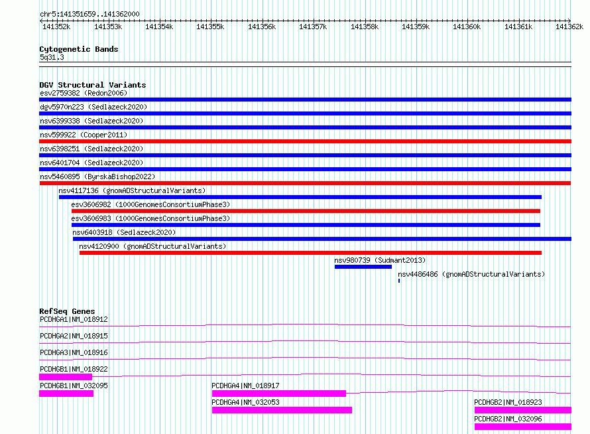Image resolution: width=590 pixels, height=434 pixels.
Task: Select the PCDHGB1|NM_032095 exon block
Action: click(66, 394)
